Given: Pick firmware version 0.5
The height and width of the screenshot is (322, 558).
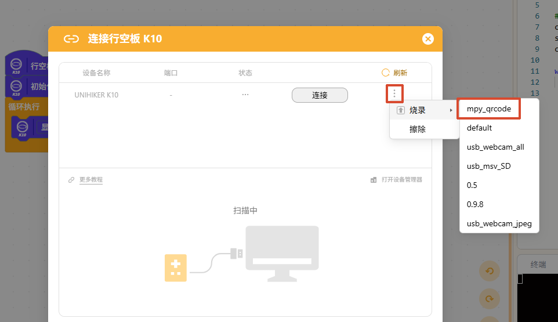Looking at the screenshot, I should (499, 186).
